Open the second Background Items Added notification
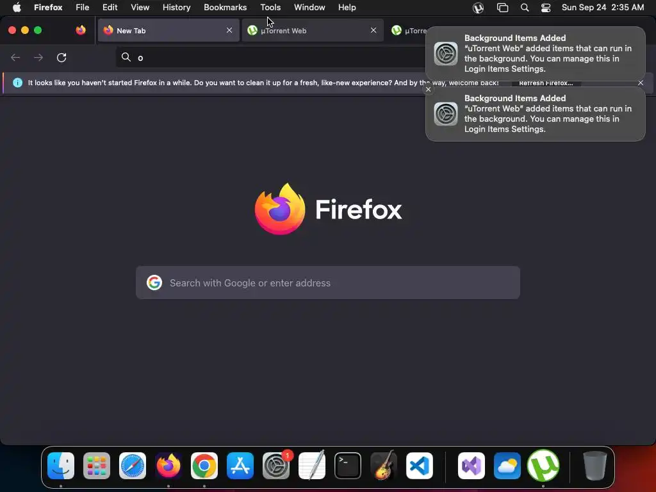The height and width of the screenshot is (492, 656). [536, 114]
